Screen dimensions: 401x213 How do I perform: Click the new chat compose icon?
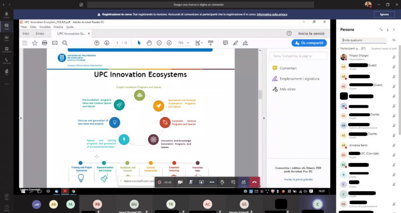(81, 5)
